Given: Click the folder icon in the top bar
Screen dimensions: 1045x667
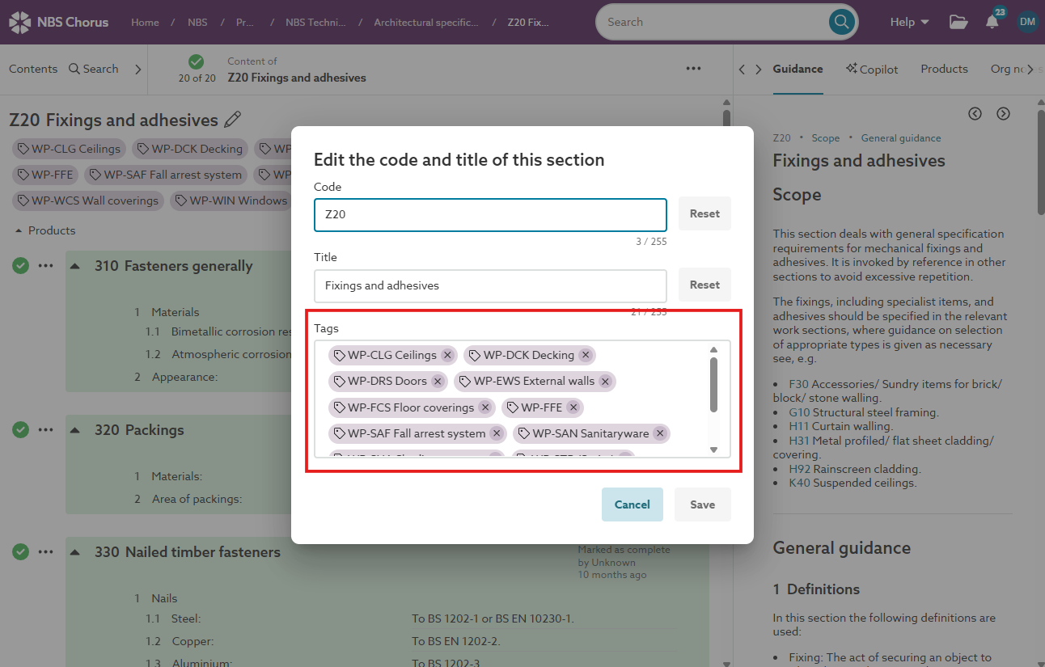Looking at the screenshot, I should (x=958, y=23).
